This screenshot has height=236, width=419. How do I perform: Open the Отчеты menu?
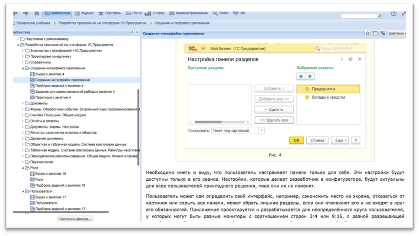155,13
